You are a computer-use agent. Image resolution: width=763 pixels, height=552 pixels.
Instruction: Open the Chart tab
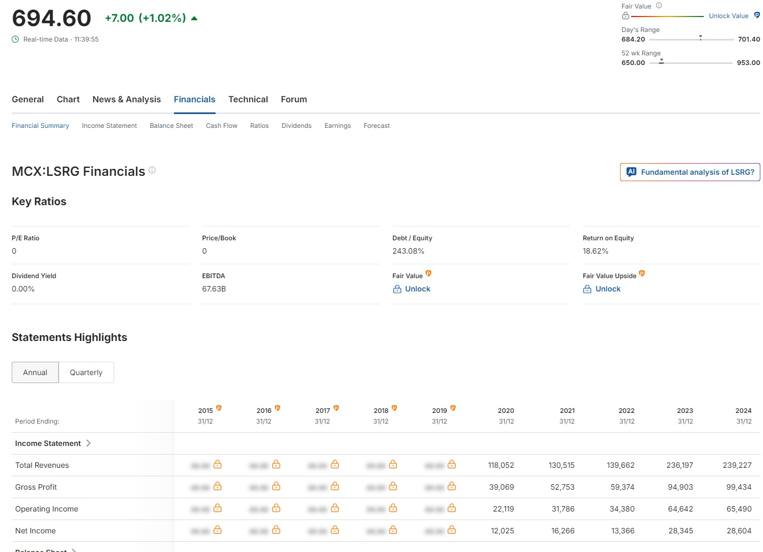(68, 99)
